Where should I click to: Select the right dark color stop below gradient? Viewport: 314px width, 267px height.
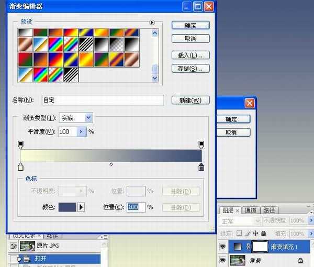[201, 167]
